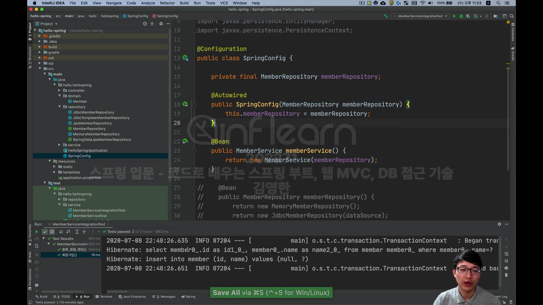Select JpaMemberRepository in the project tree
The width and height of the screenshot is (543, 305).
coord(92,123)
